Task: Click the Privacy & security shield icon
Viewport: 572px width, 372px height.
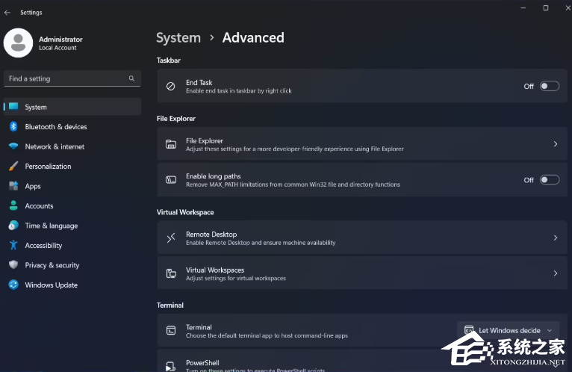Action: click(x=13, y=265)
